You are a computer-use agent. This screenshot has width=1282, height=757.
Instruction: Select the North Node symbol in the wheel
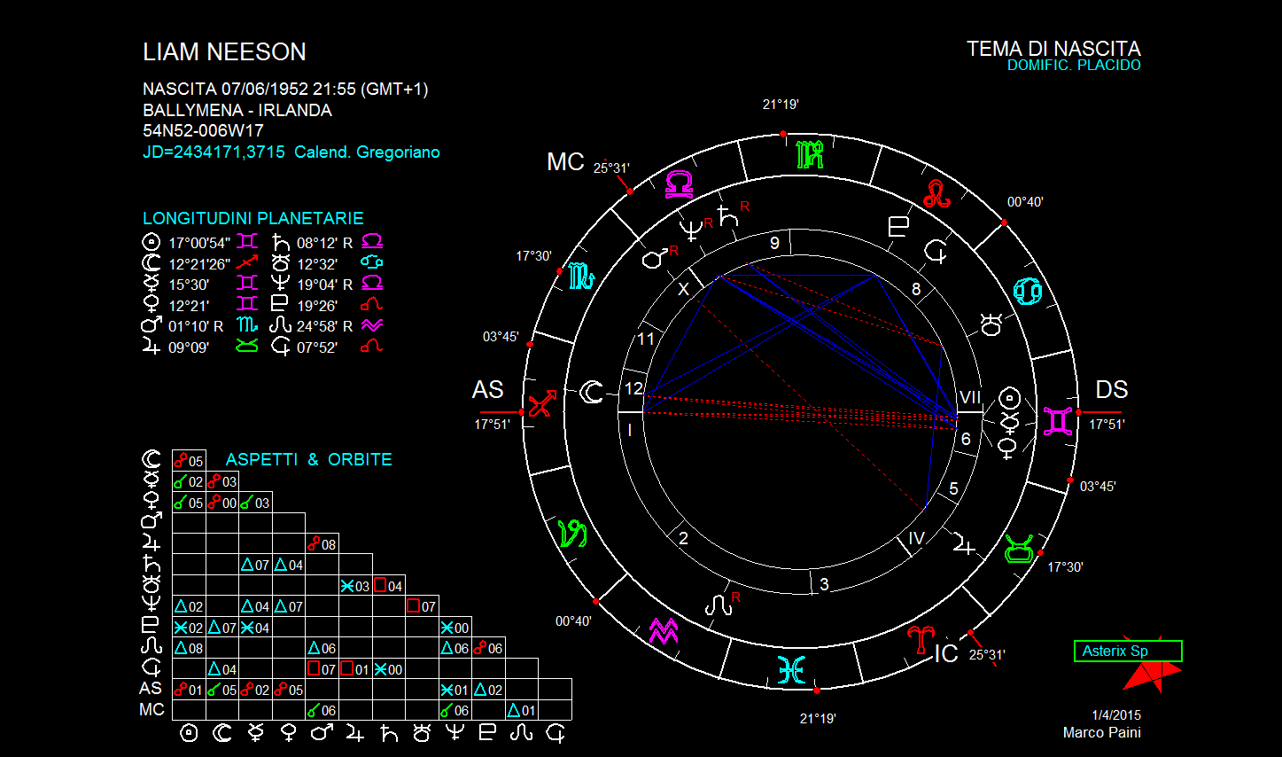pyautogui.click(x=719, y=605)
